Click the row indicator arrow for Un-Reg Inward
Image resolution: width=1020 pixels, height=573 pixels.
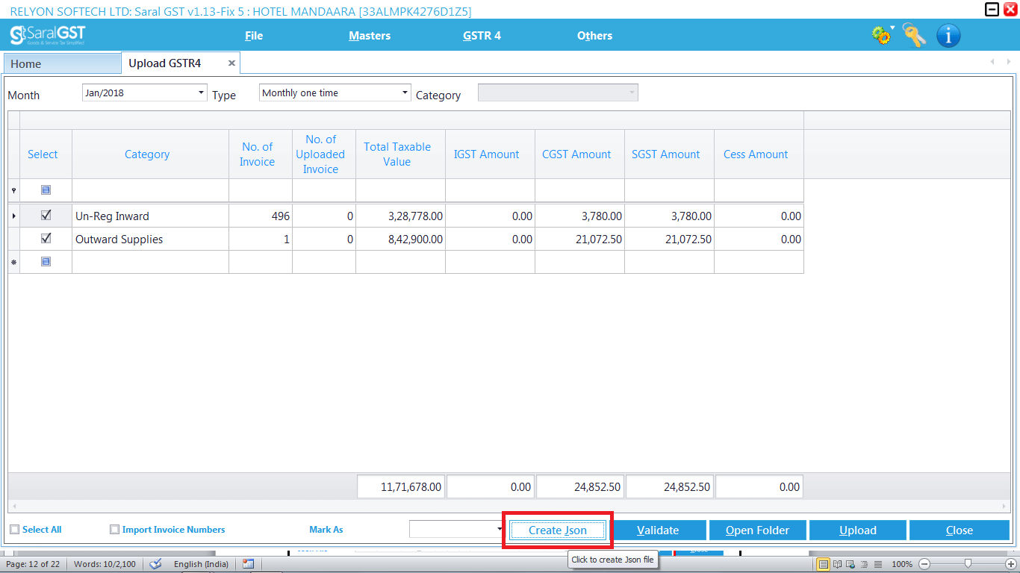(x=13, y=216)
